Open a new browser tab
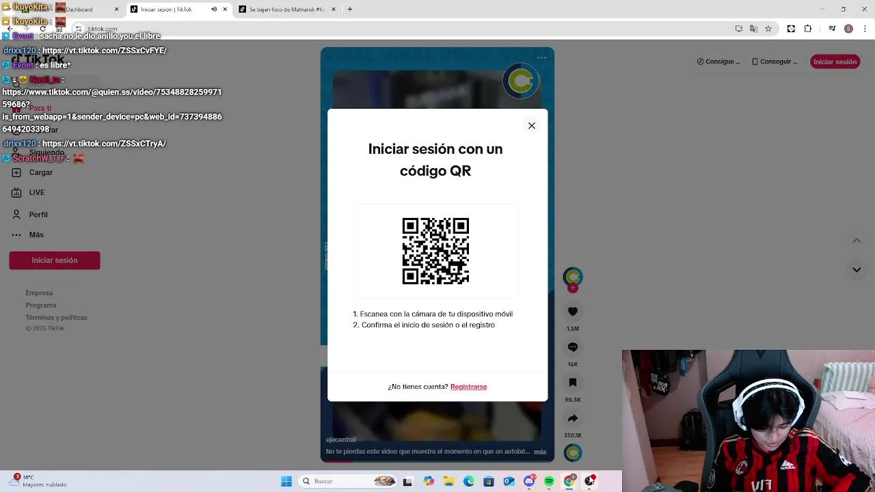 click(350, 10)
